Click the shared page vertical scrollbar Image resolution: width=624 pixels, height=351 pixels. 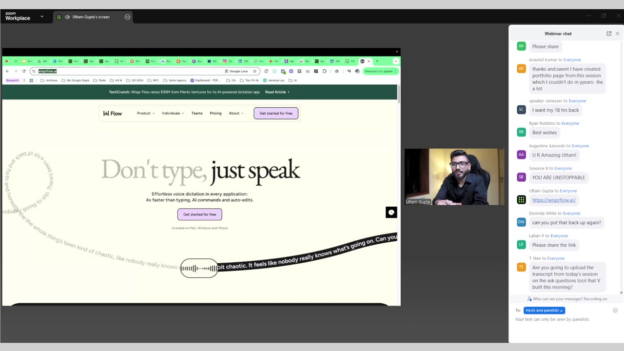(x=399, y=94)
